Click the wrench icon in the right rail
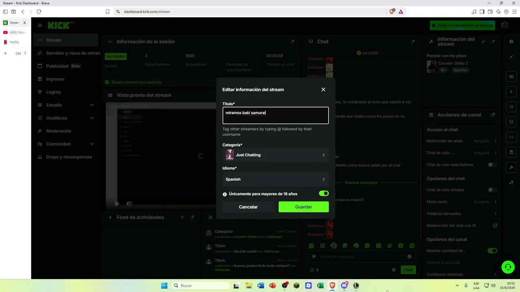 511,167
